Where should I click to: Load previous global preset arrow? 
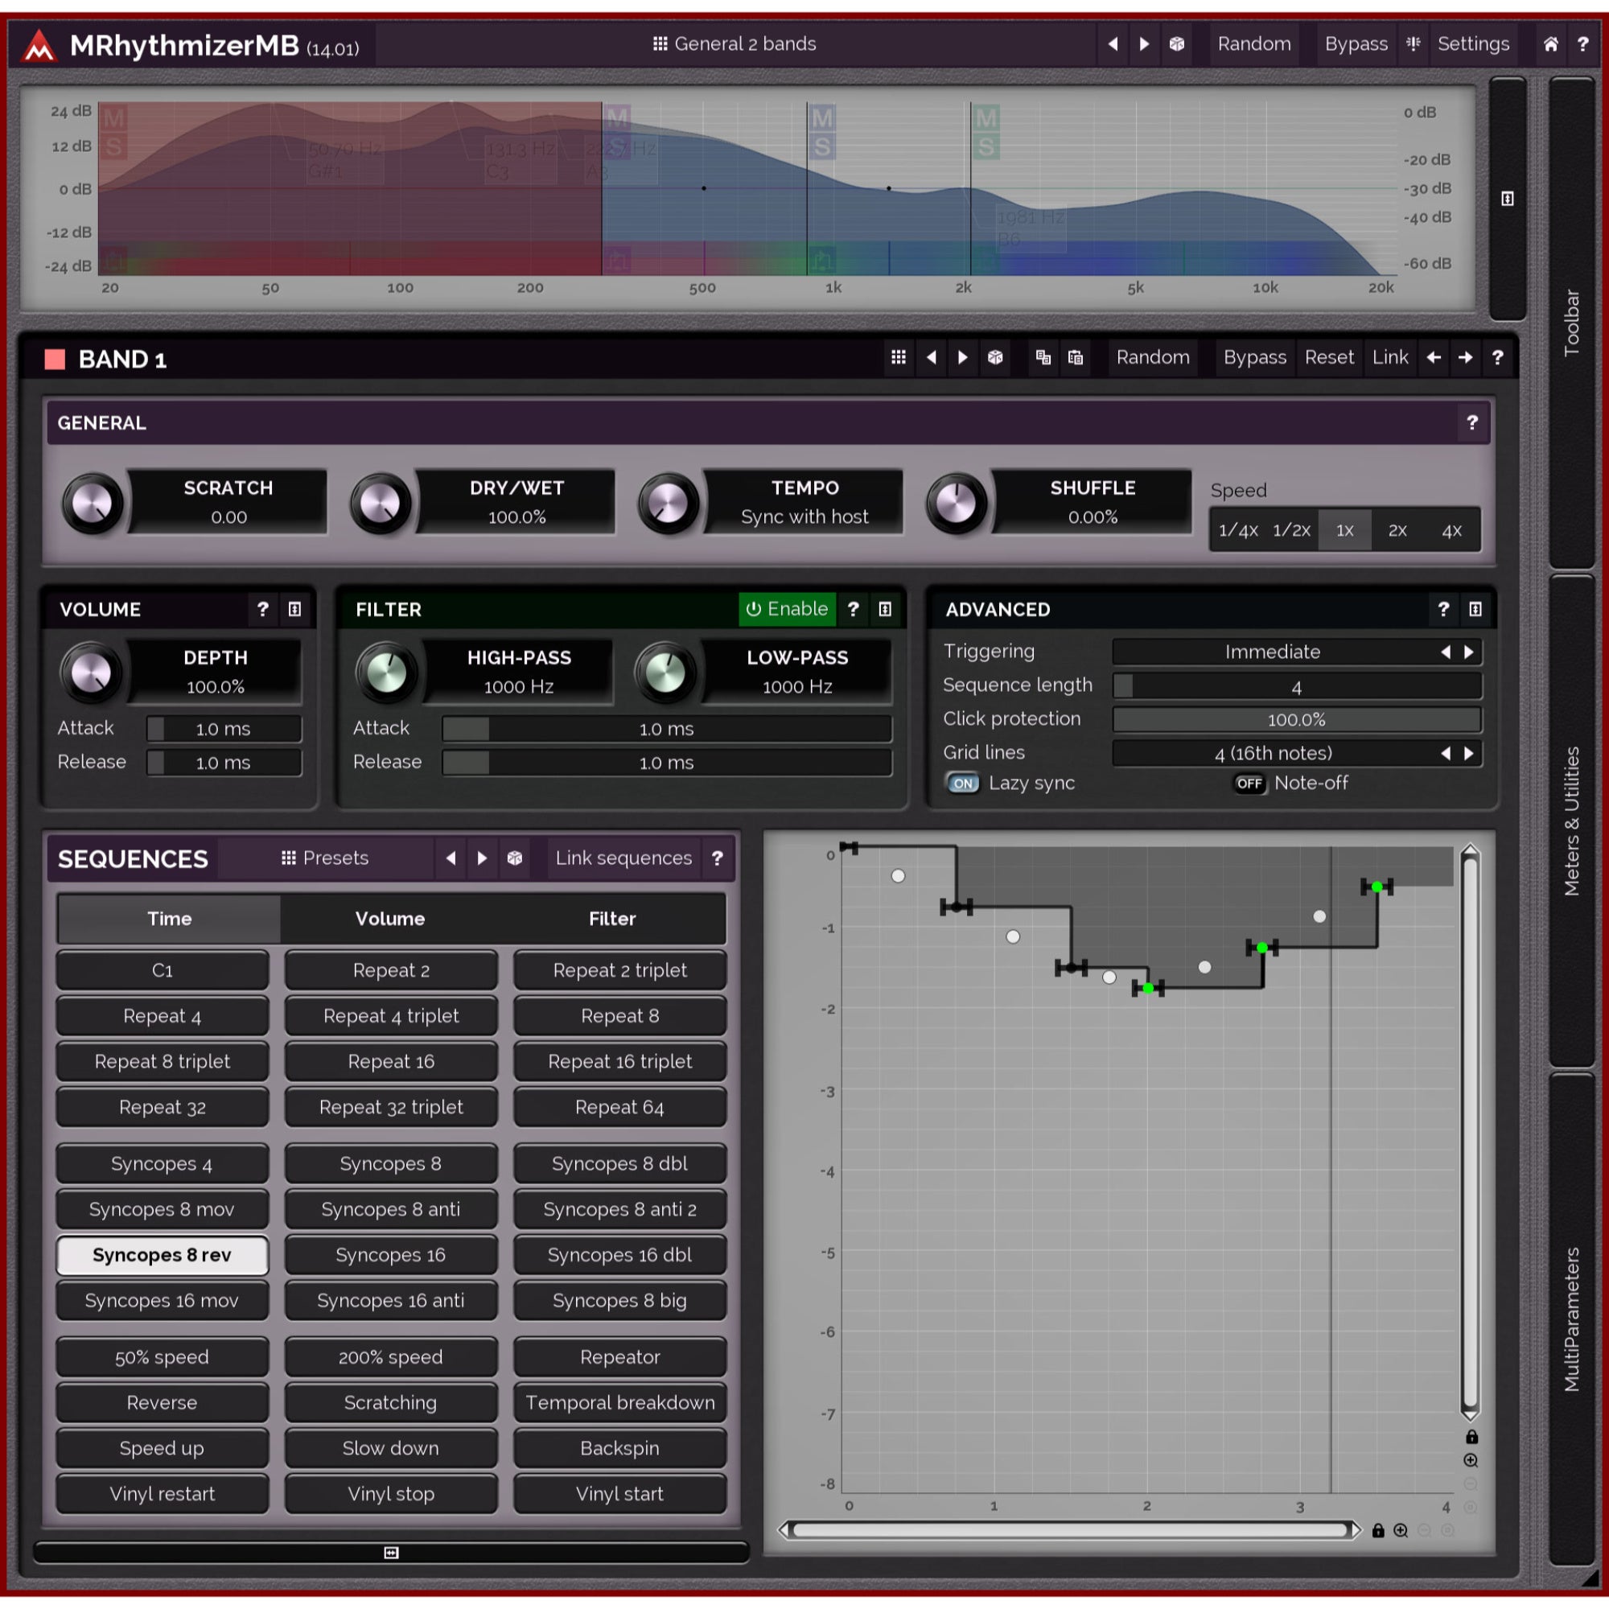tap(1113, 43)
